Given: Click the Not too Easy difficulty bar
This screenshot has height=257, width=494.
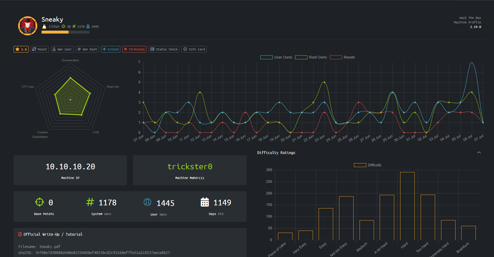Looking at the screenshot, I should tap(346, 218).
